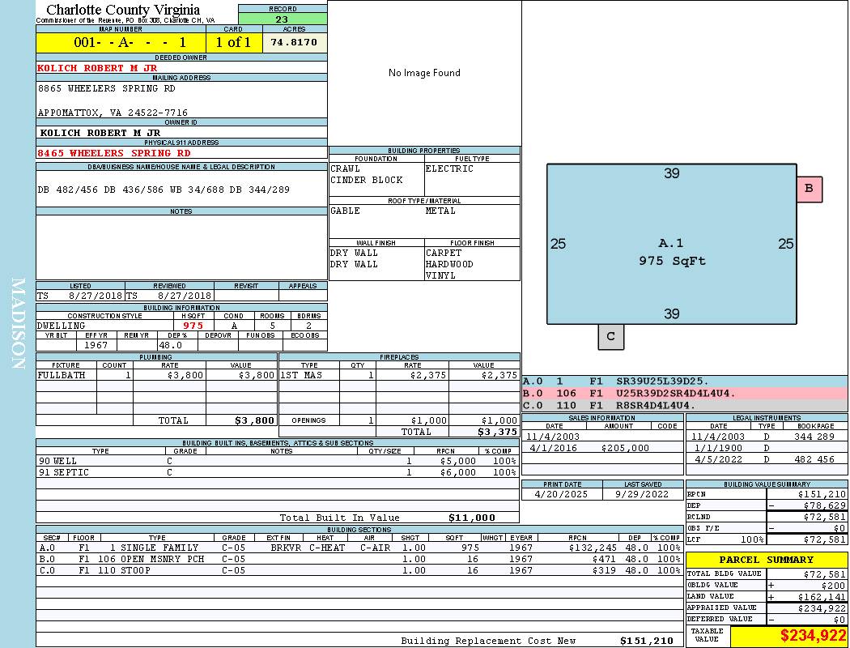Click floor finish VINYL
The width and height of the screenshot is (850, 648).
point(440,276)
